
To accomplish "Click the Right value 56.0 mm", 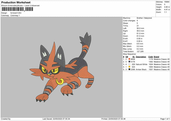I will 140,31.
